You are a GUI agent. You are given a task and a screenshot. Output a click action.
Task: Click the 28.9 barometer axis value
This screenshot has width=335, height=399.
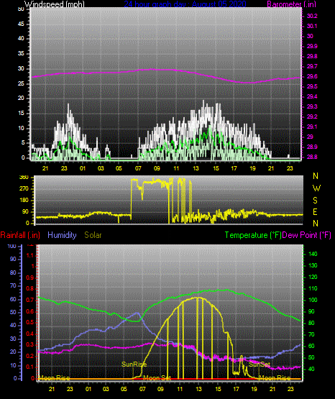pos(312,147)
